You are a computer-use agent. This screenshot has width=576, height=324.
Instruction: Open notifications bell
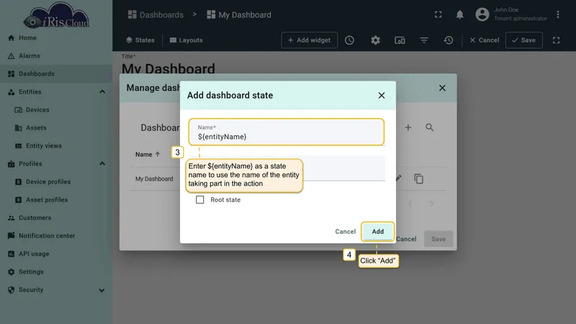(x=459, y=14)
